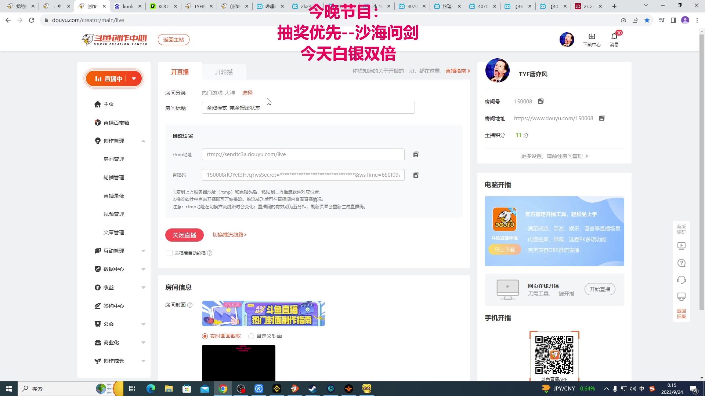705x396 pixels.
Task: Open the 直播中 status dropdown arrow
Action: point(134,78)
